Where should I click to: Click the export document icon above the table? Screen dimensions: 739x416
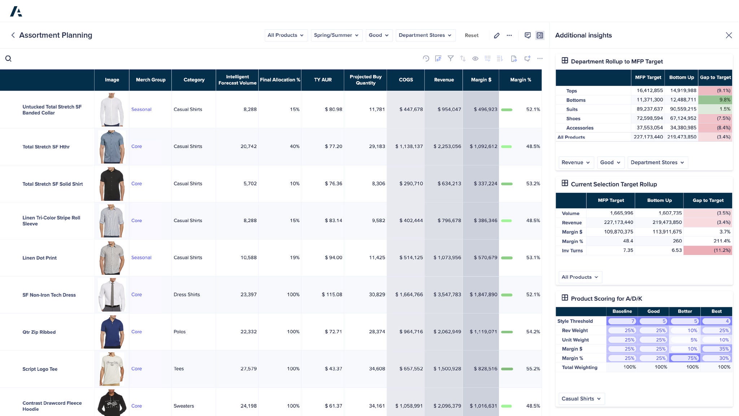tap(514, 58)
